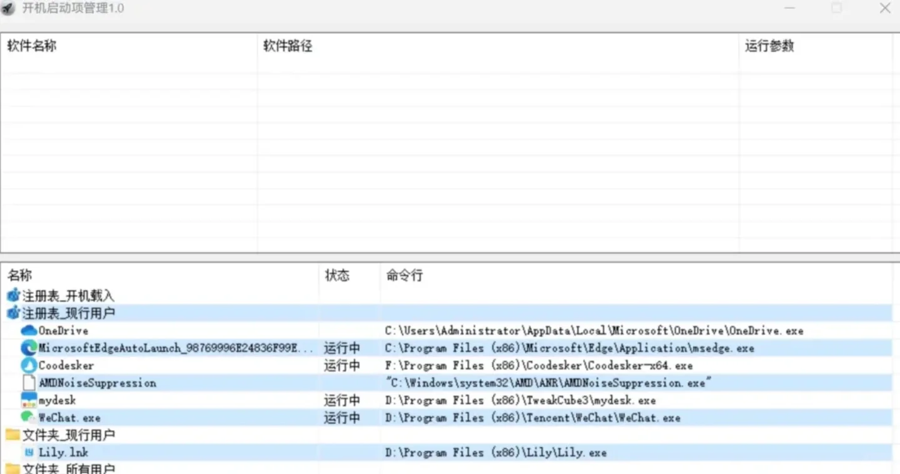Viewport: 900px width, 474px height.
Task: Click the command line path ending Tencent\WeChat\WeChat.exe
Action: (x=533, y=418)
